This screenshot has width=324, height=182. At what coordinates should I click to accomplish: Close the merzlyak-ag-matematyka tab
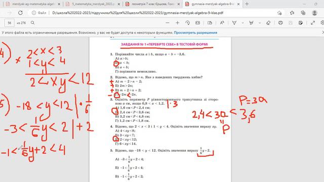tap(59, 4)
